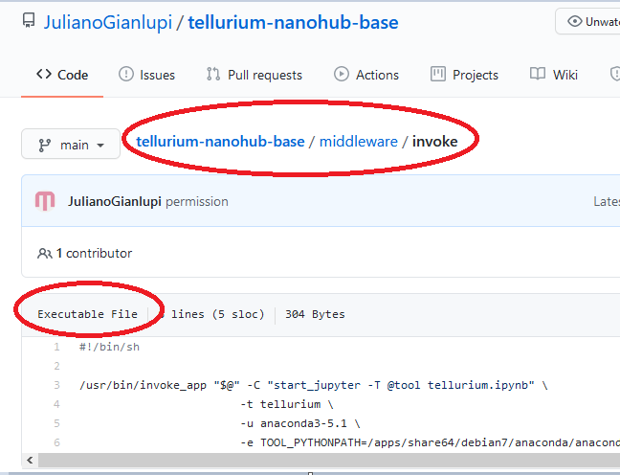Click the 1 contributor text
This screenshot has width=620, height=475.
(x=94, y=254)
